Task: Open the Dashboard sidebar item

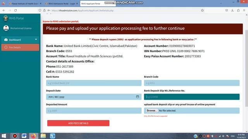Action: [x=20, y=40]
